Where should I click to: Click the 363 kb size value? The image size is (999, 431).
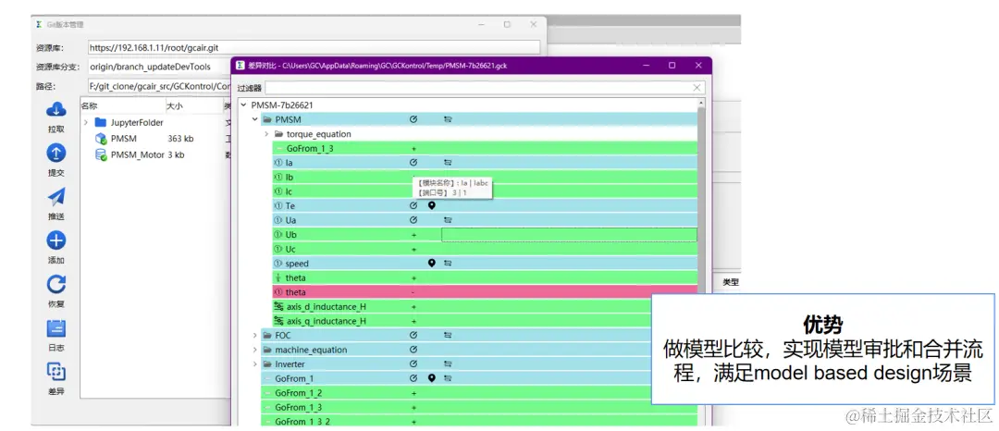pos(181,138)
